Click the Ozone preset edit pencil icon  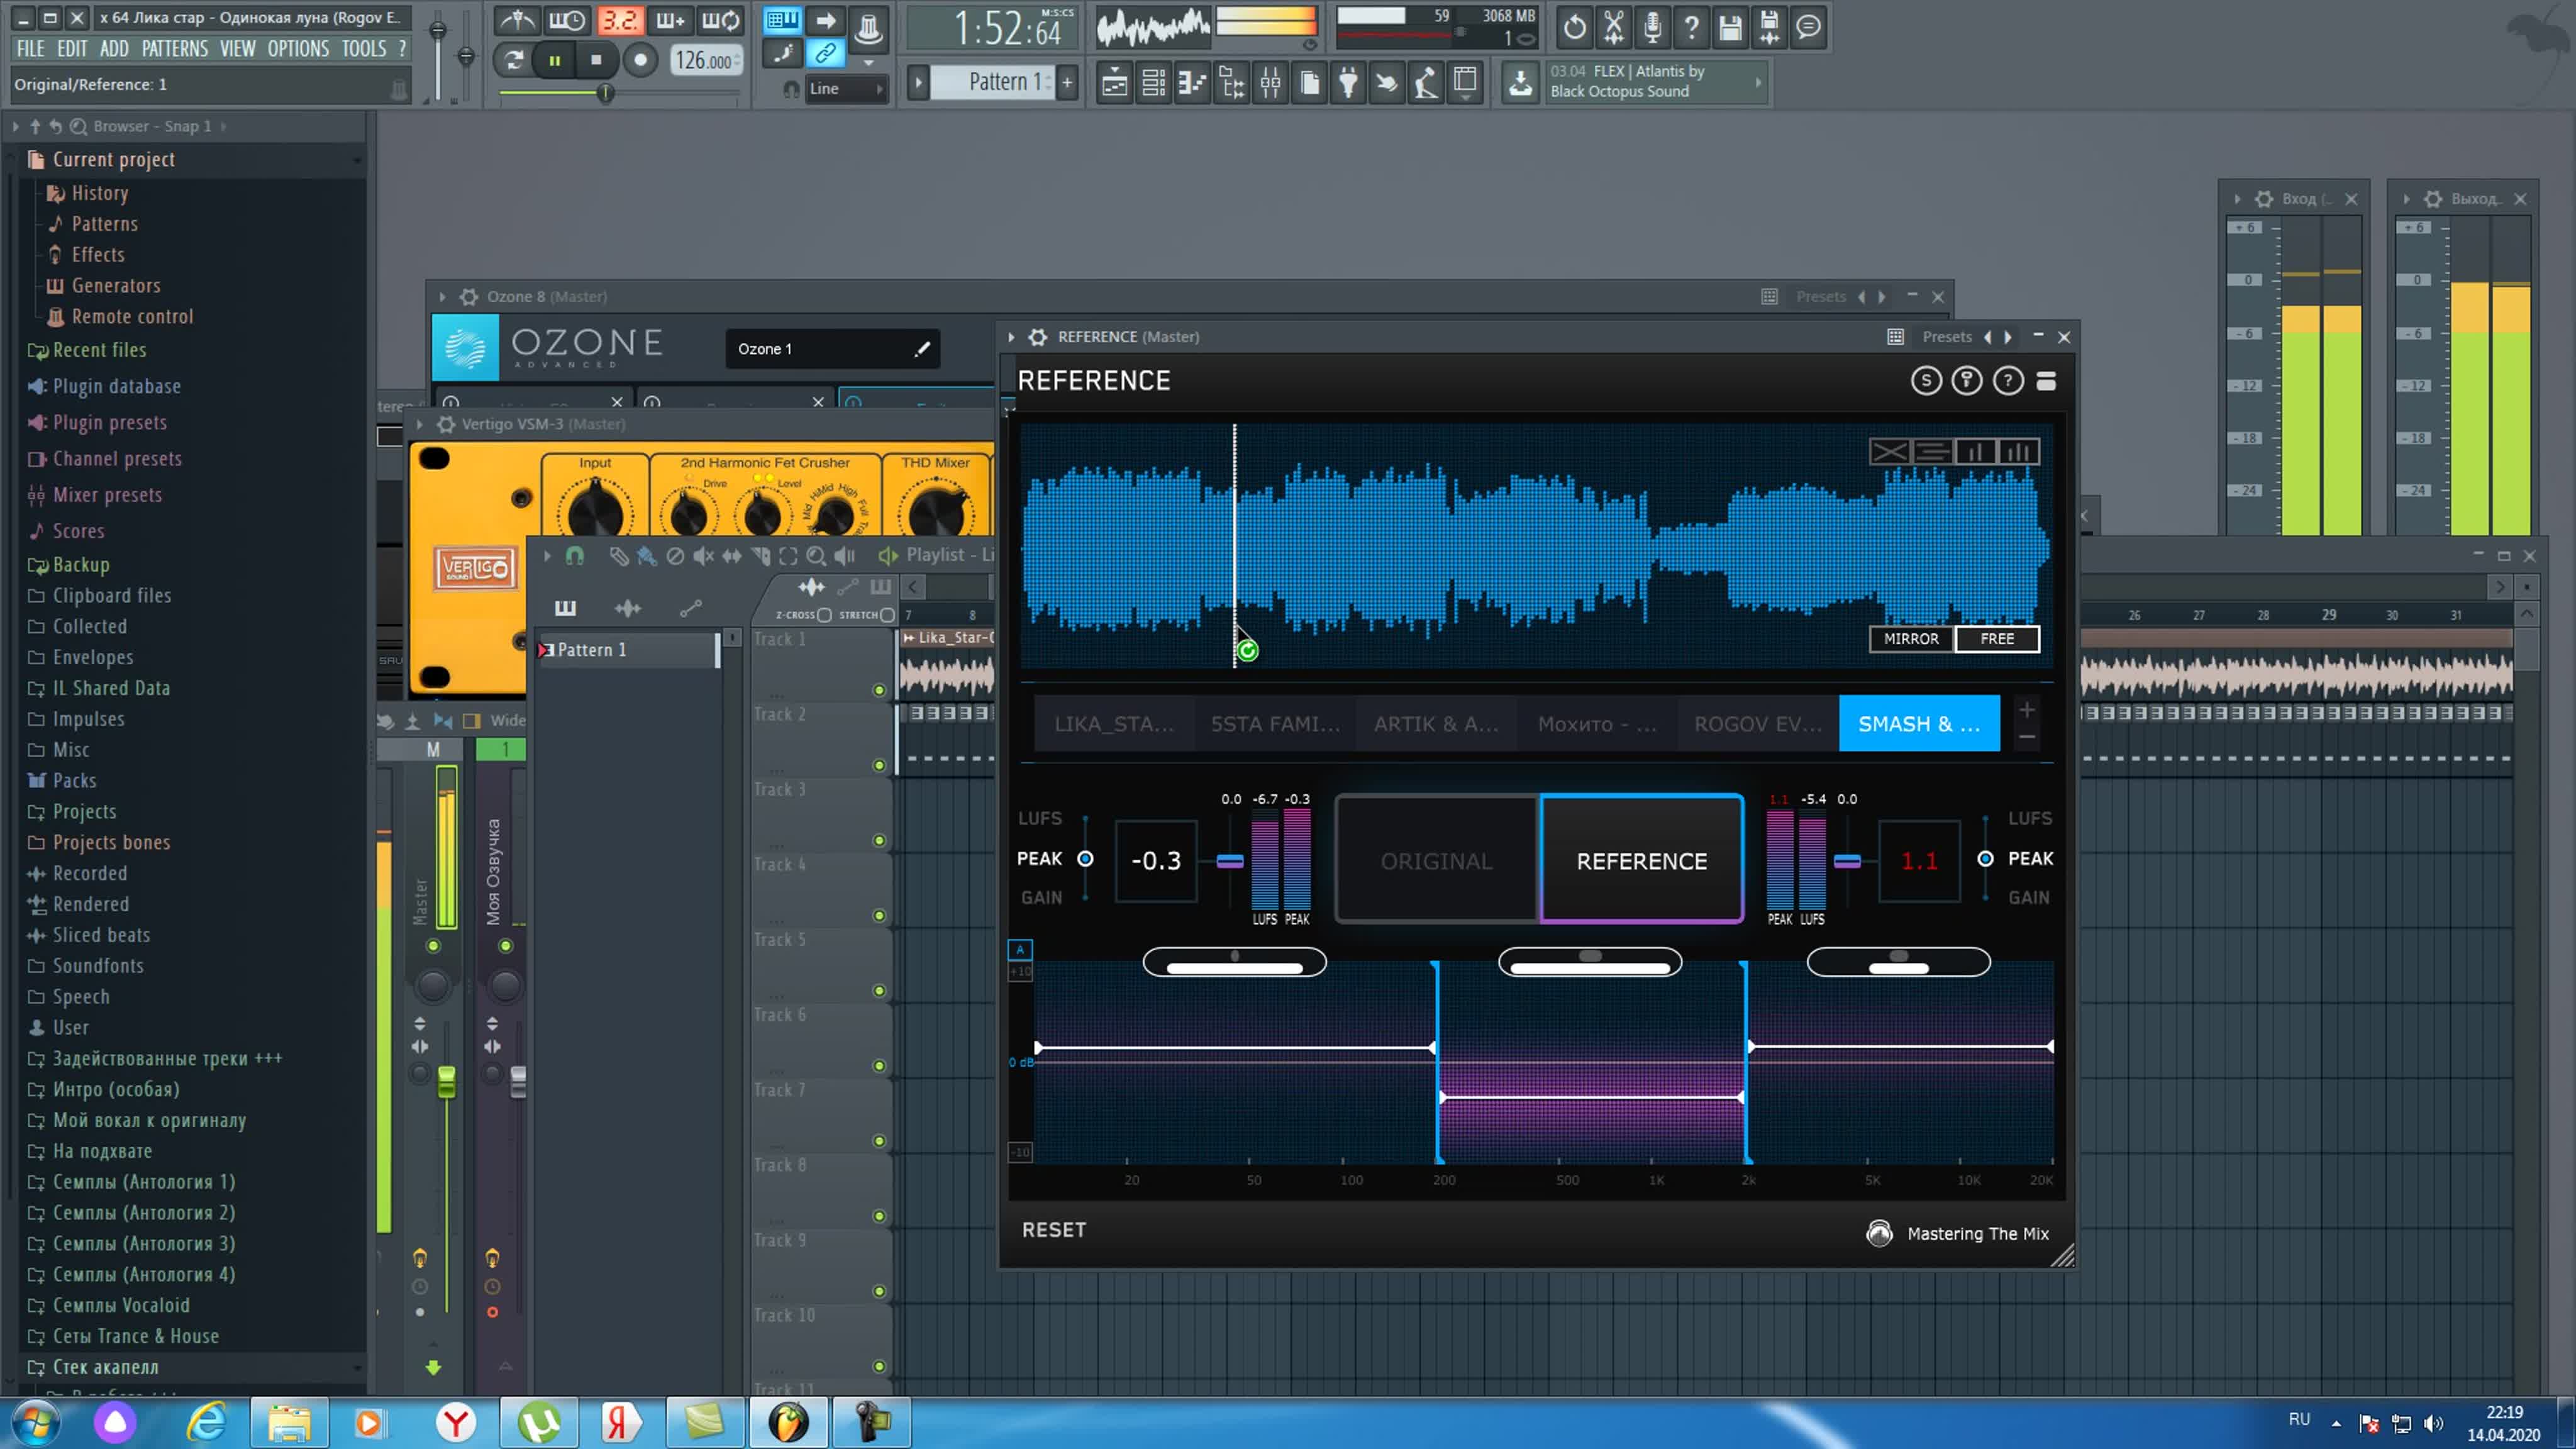point(922,349)
